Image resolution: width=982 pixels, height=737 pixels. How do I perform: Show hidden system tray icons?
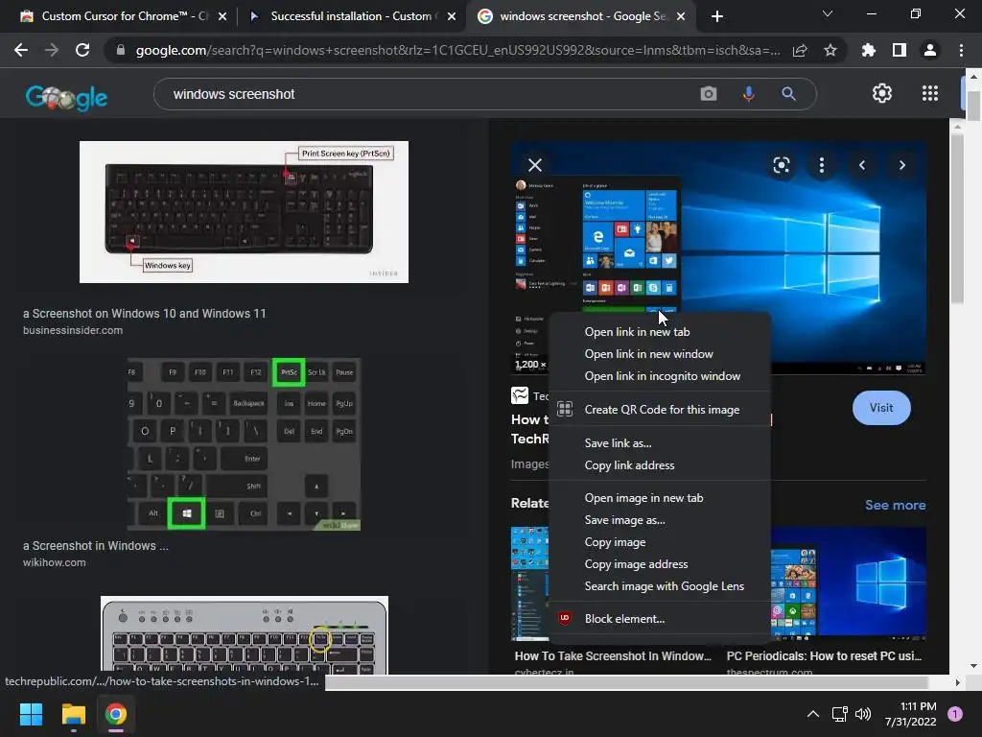(x=813, y=714)
